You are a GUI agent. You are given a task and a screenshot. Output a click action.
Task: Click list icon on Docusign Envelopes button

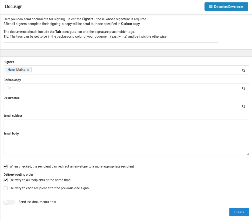pos(210,7)
